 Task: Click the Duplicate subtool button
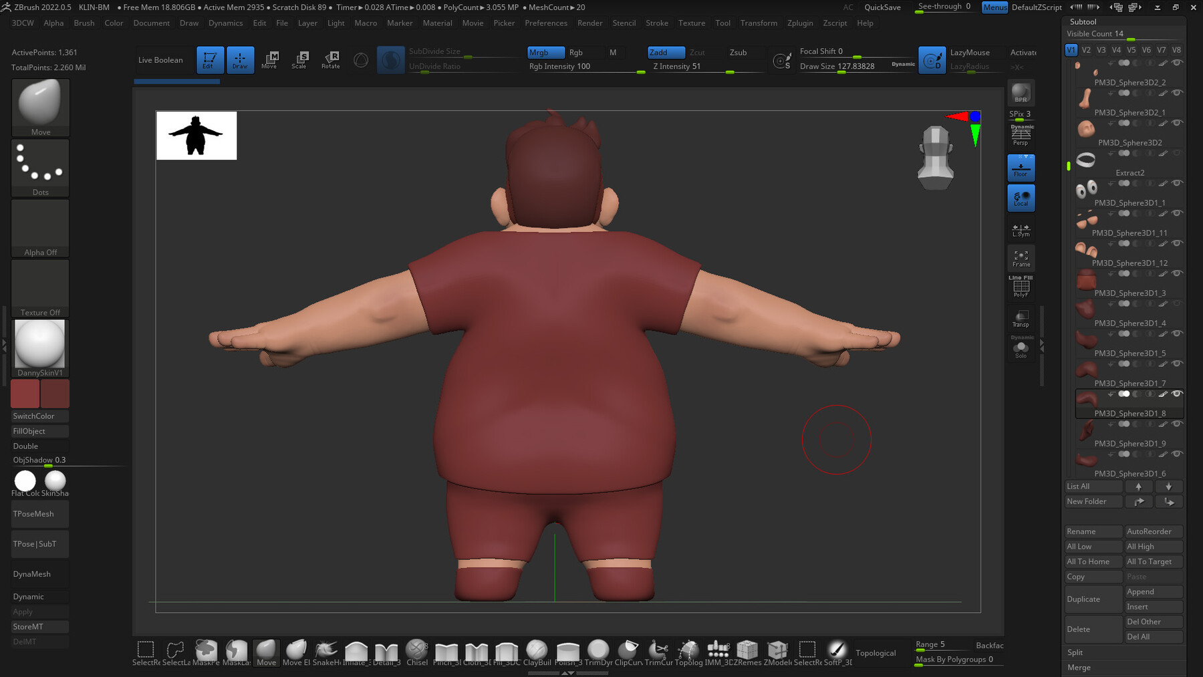pos(1093,599)
